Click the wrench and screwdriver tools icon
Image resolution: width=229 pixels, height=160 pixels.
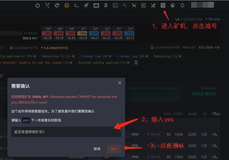point(153,5)
